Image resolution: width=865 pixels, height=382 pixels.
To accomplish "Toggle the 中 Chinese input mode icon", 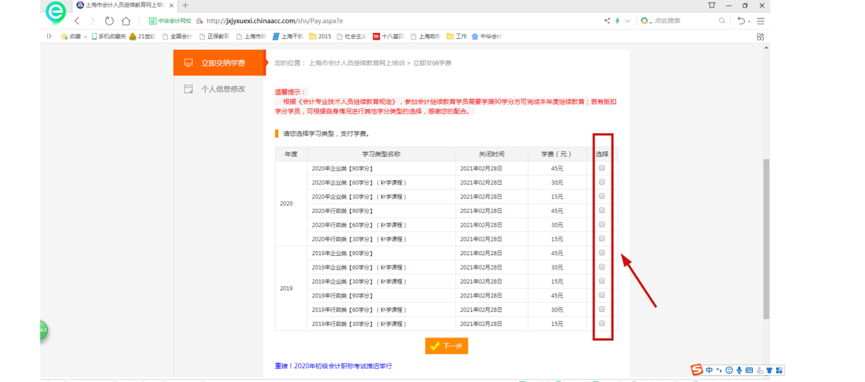I will 709,370.
